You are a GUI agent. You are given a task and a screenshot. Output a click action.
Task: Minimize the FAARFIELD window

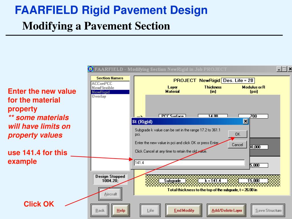point(279,69)
